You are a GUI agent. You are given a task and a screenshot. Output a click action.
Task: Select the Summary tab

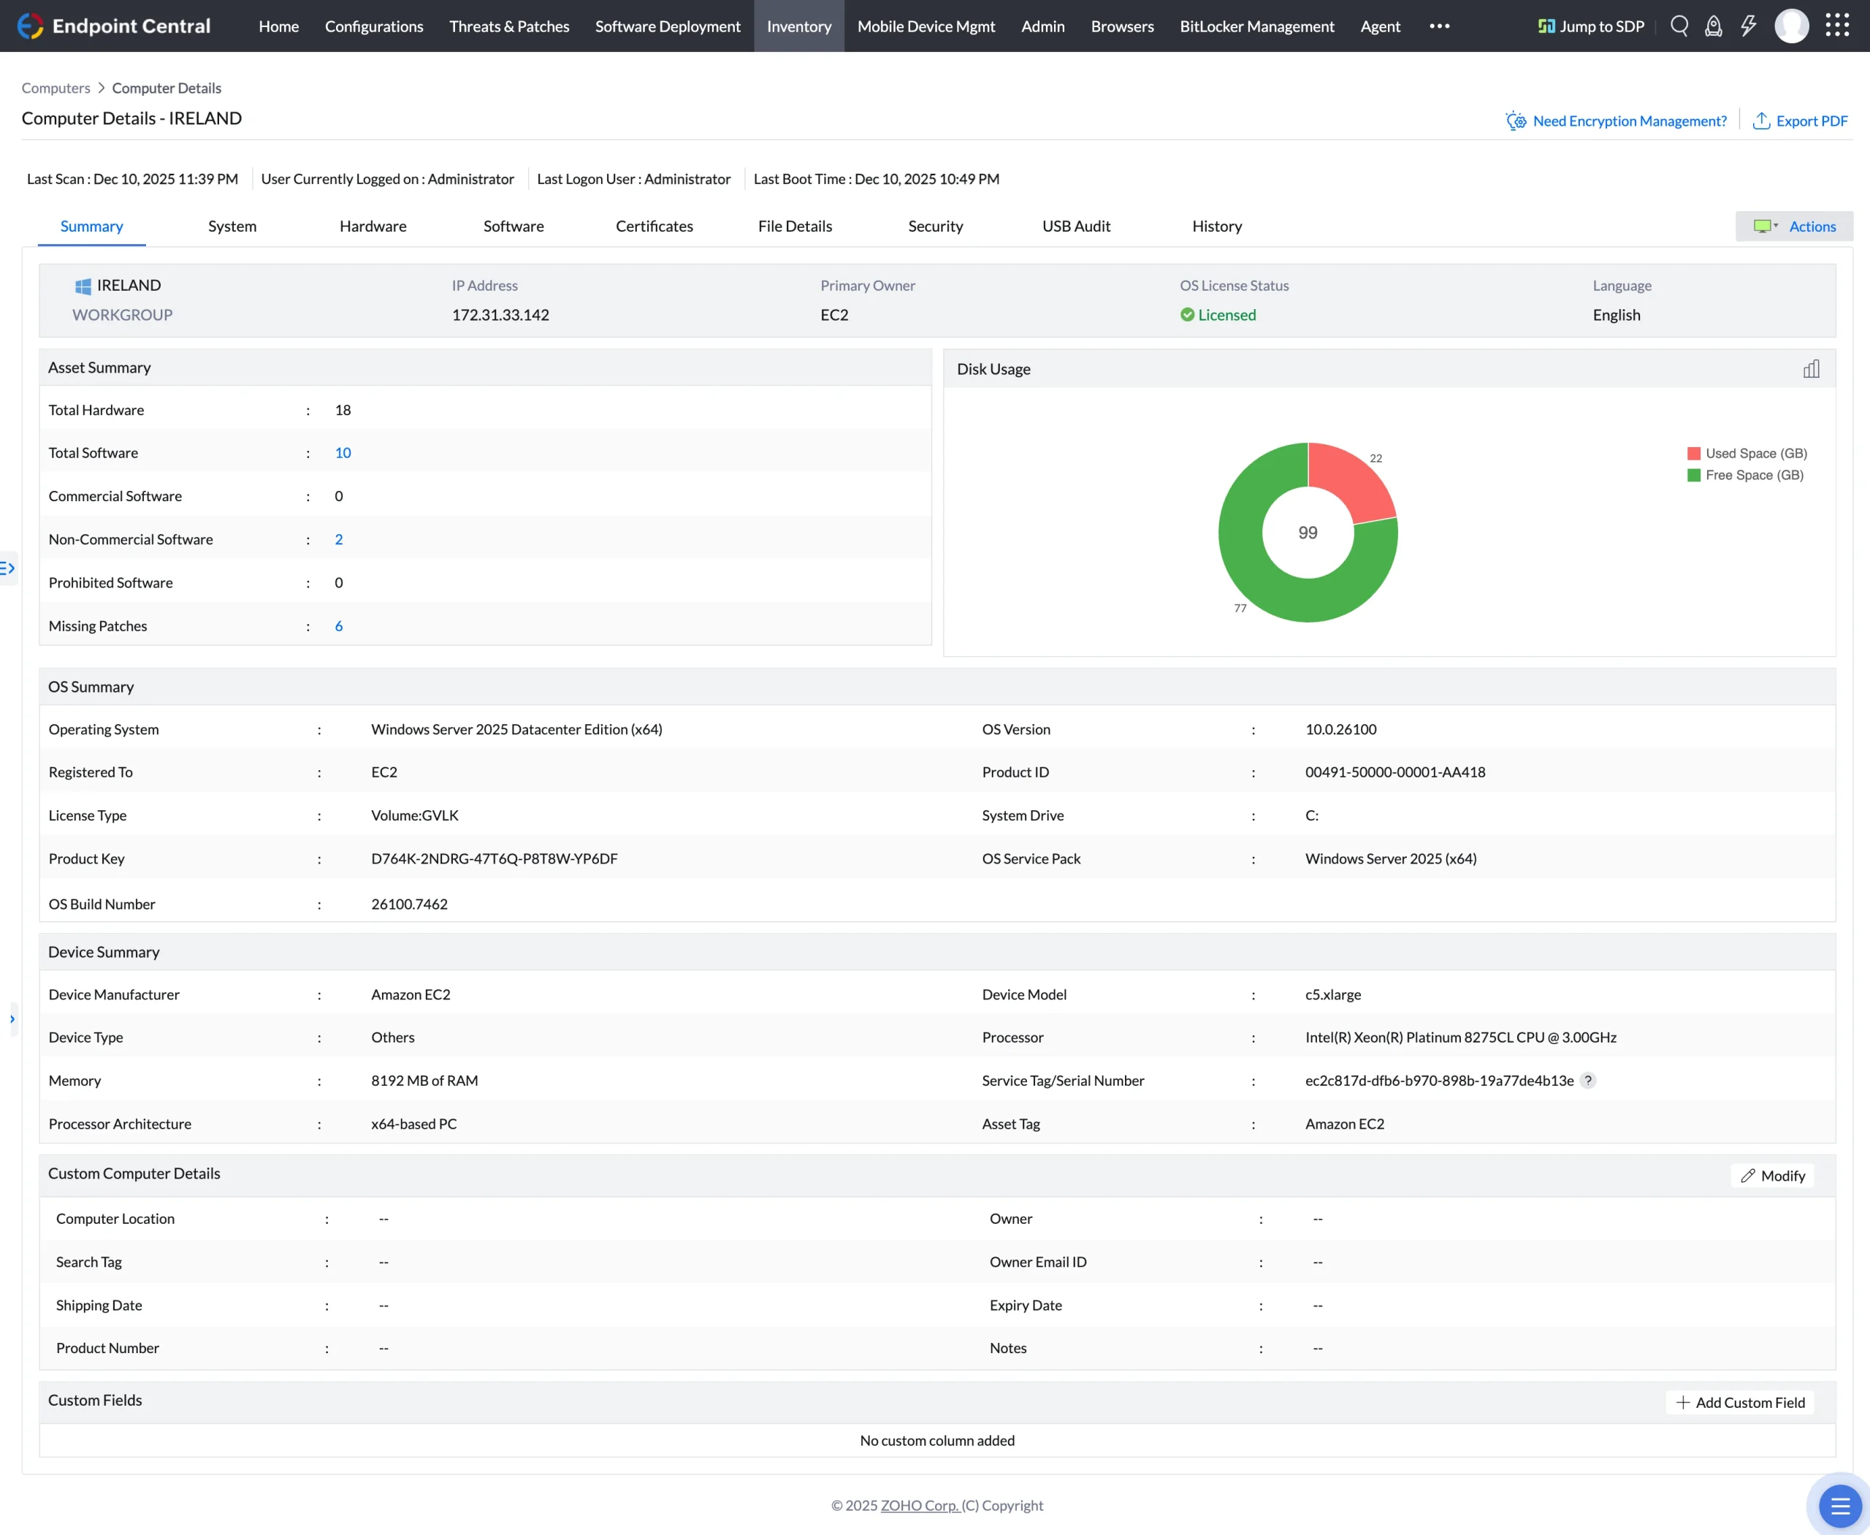pos(92,226)
